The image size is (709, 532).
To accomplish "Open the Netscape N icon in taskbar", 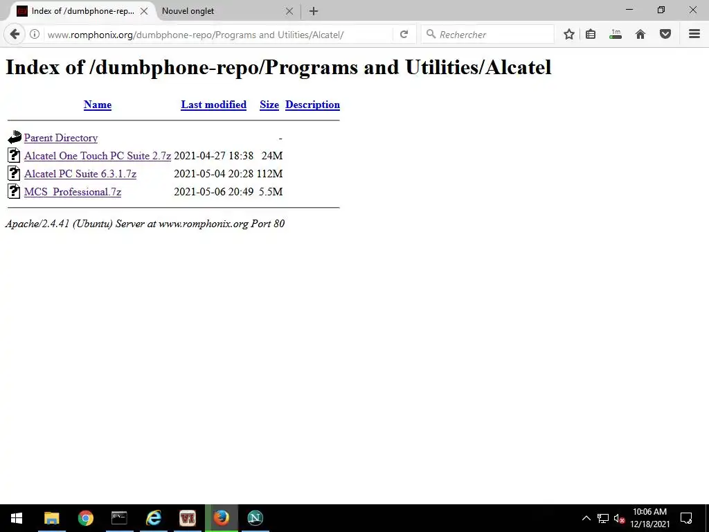I will click(255, 518).
